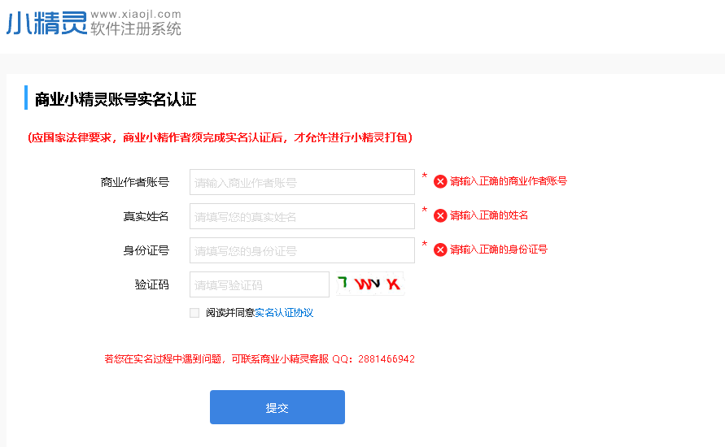Open the 实名认证协议 link
725x447 pixels.
coord(284,313)
